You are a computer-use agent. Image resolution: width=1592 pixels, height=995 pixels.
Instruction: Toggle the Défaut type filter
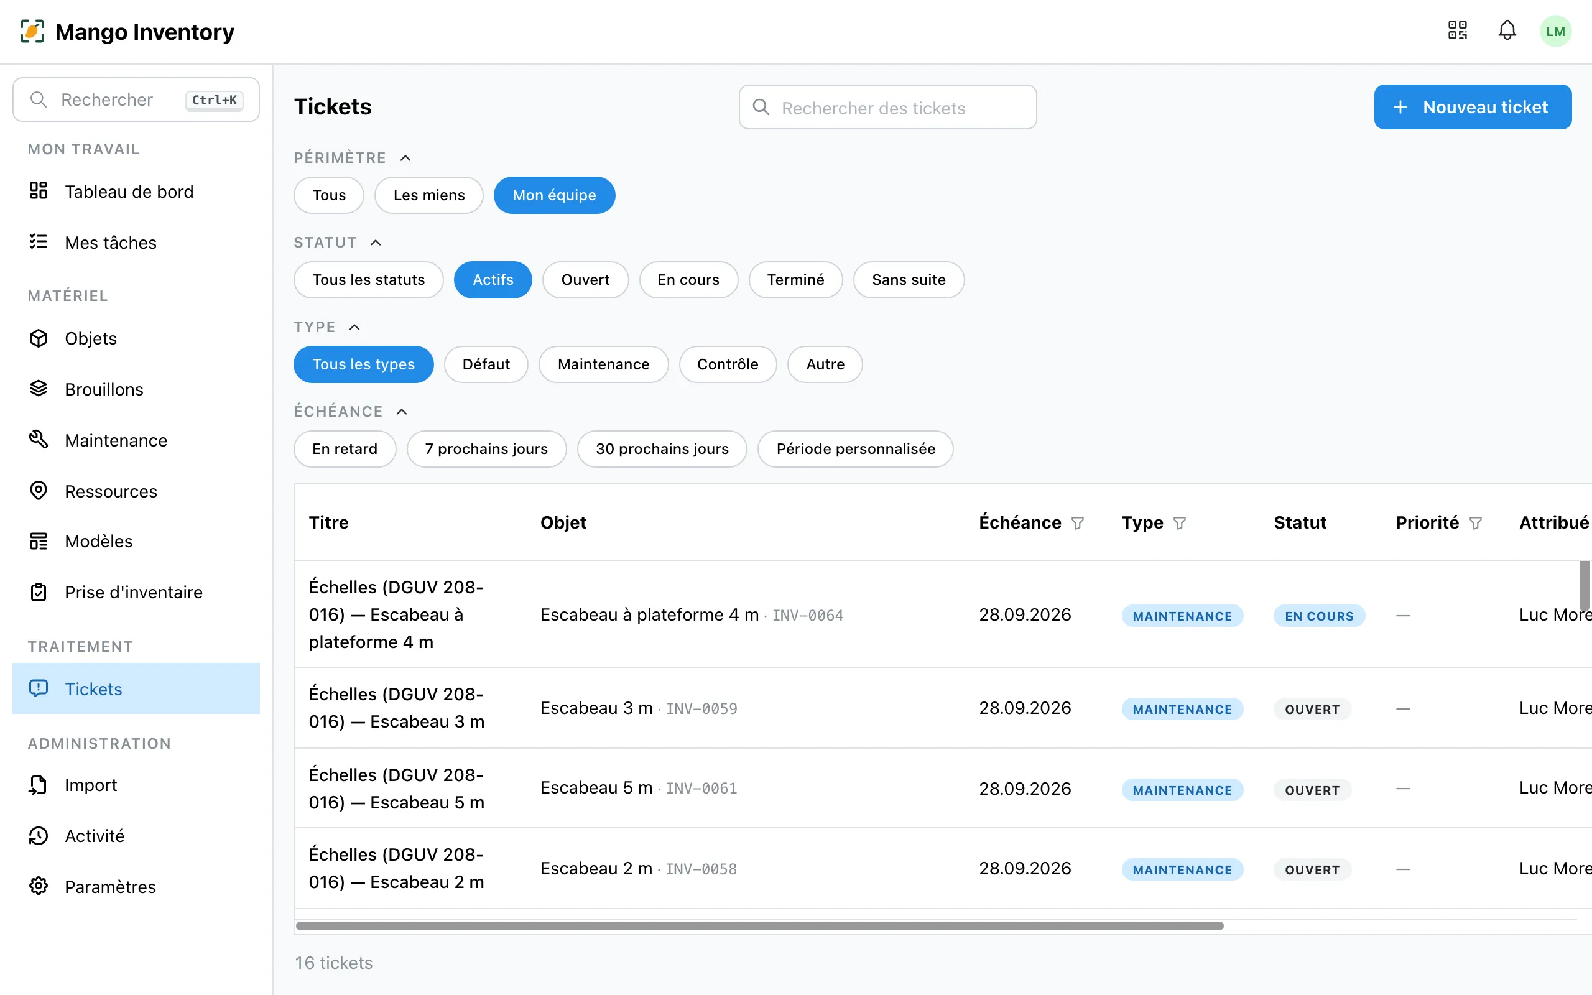486,364
